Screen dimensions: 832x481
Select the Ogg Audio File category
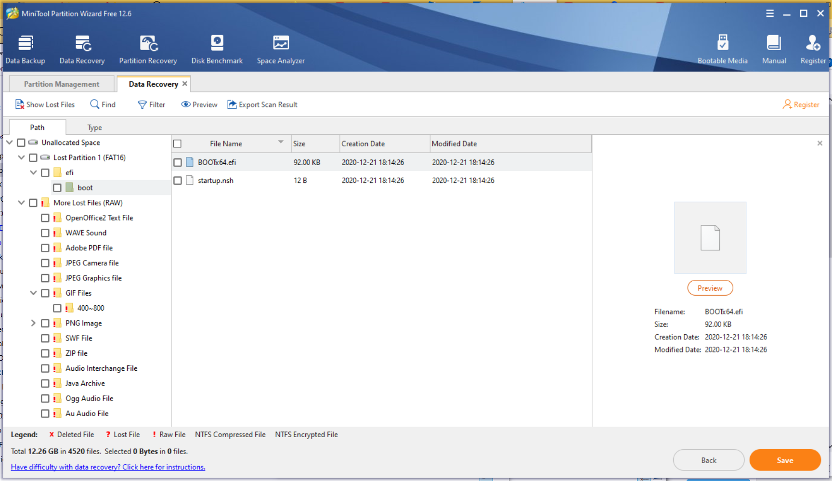[x=89, y=399]
